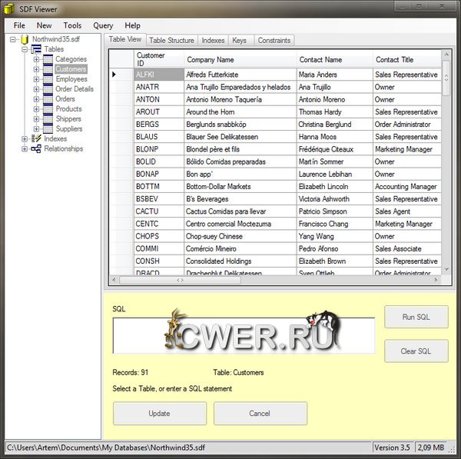Expand the Relationships tree node
Image resolution: width=461 pixels, height=459 pixels.
click(x=25, y=149)
